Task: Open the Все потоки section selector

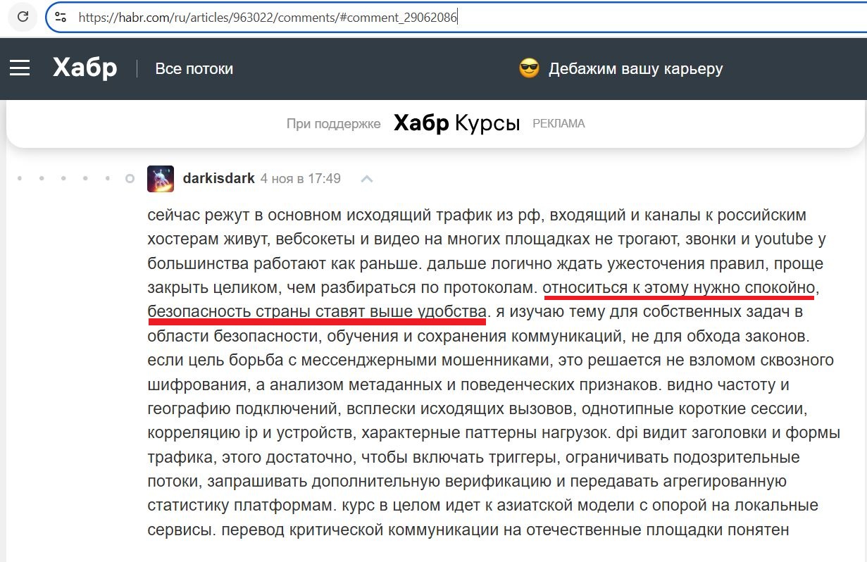Action: coord(194,69)
